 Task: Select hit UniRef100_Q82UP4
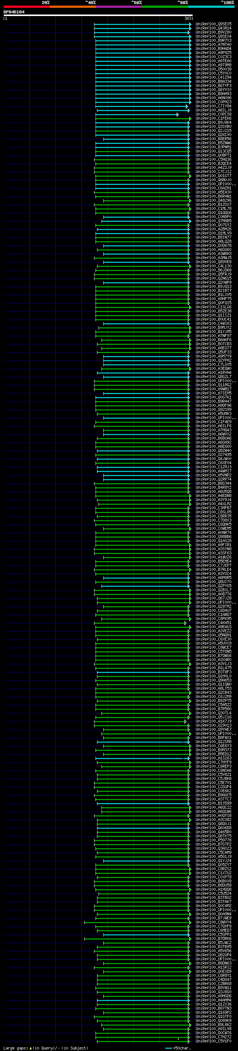(x=213, y=955)
